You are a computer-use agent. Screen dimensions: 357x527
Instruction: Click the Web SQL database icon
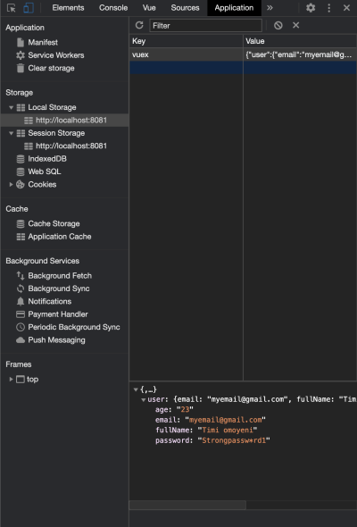click(x=21, y=171)
